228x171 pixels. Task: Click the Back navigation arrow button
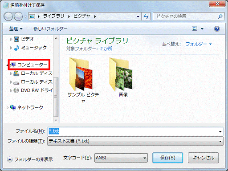coord(8,16)
